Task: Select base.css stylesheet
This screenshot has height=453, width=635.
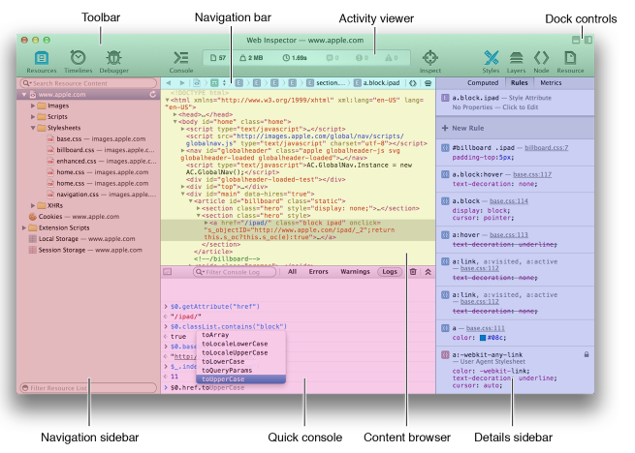Action: (x=96, y=138)
